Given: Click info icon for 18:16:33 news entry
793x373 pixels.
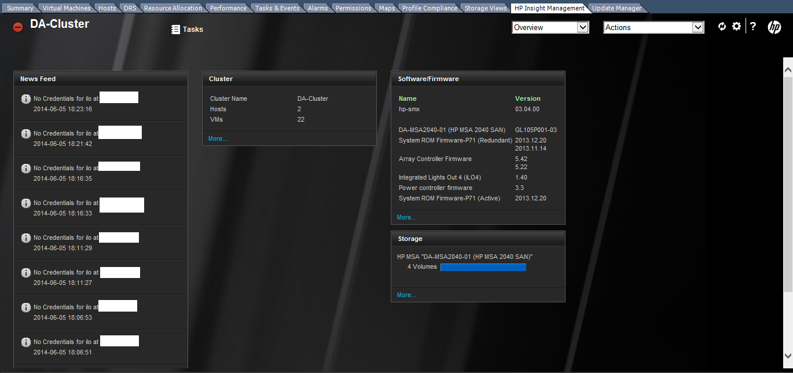Looking at the screenshot, I should (x=26, y=203).
